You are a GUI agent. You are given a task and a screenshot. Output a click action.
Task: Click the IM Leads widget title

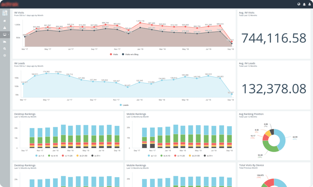(19, 63)
